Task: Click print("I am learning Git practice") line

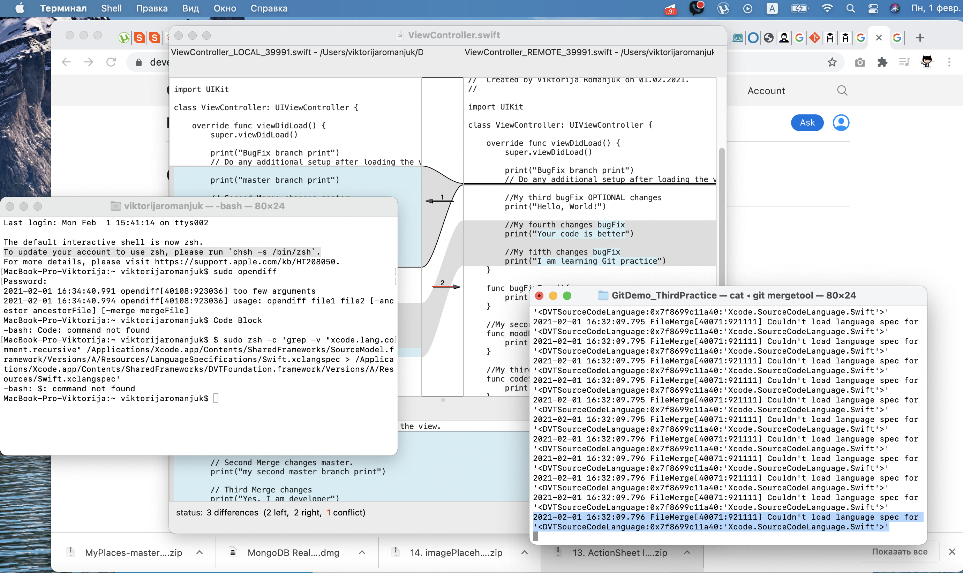Action: tap(585, 261)
